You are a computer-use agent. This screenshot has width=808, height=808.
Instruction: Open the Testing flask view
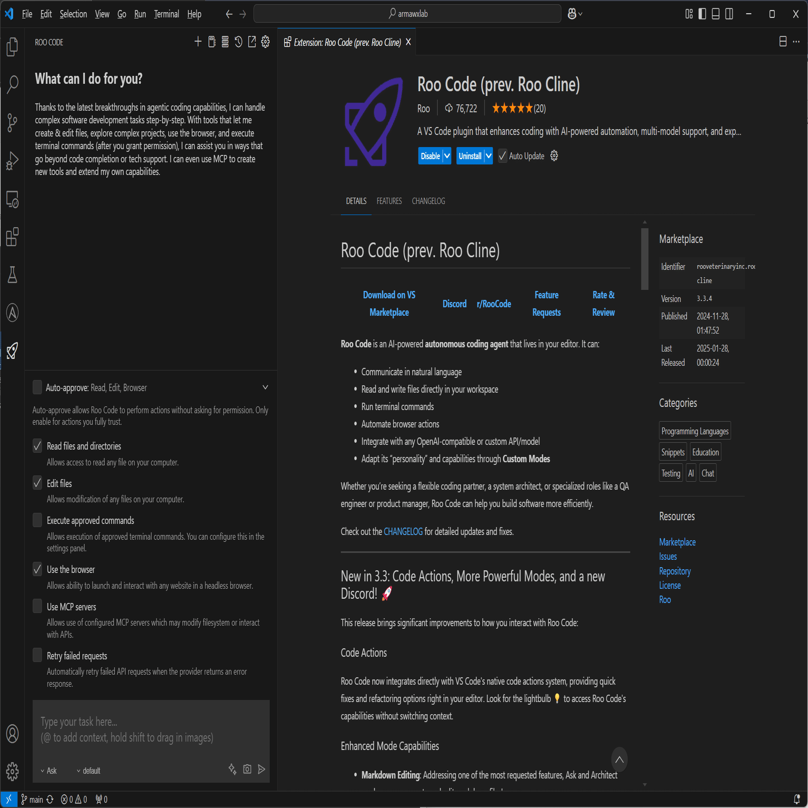[12, 275]
